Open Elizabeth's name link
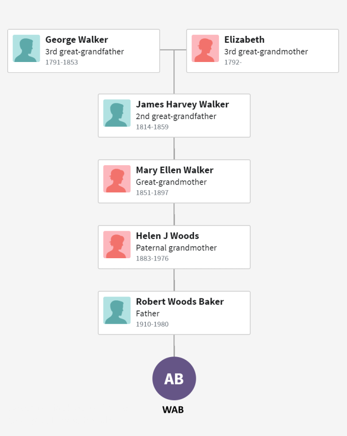This screenshot has width=347, height=436. point(244,40)
